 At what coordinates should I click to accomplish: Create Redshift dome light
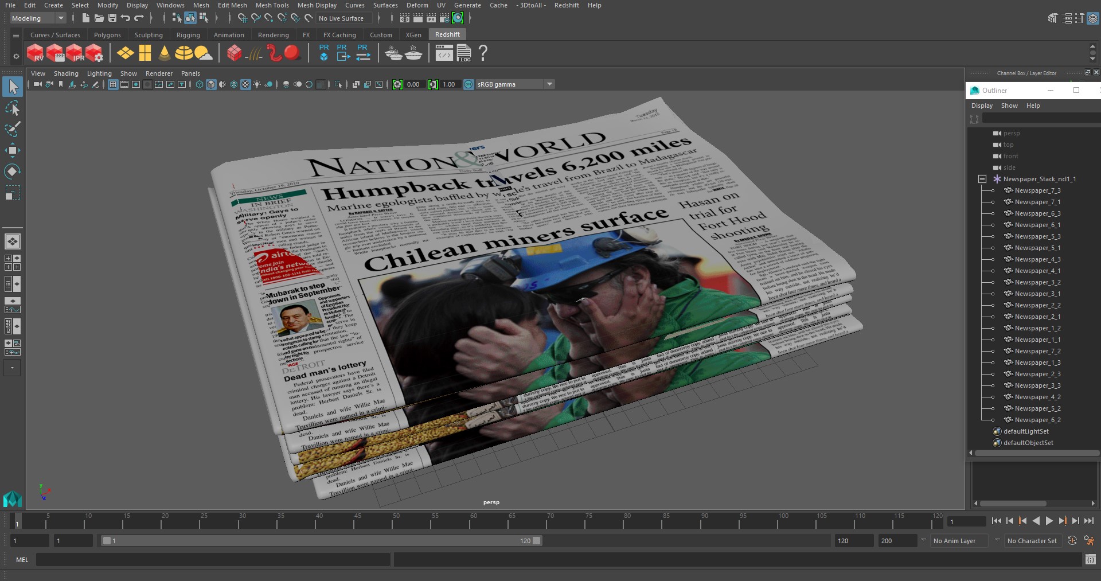pos(183,53)
